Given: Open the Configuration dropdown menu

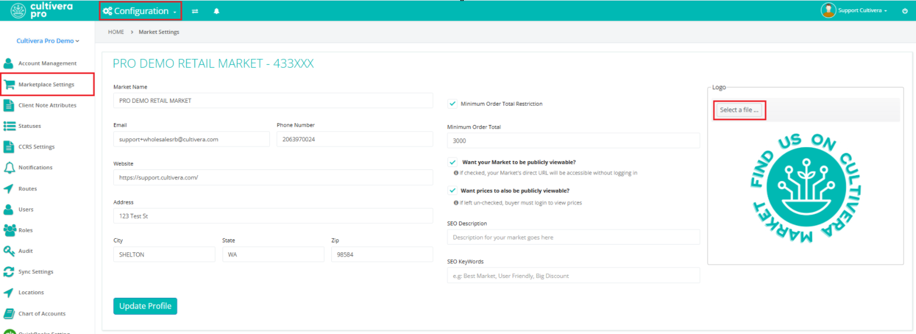Looking at the screenshot, I should 140,11.
